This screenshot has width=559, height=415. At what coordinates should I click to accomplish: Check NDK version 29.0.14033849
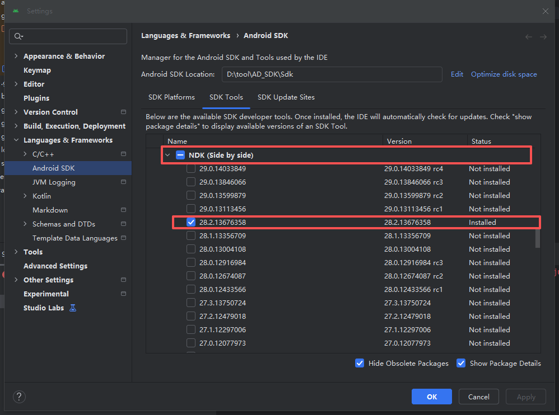191,168
